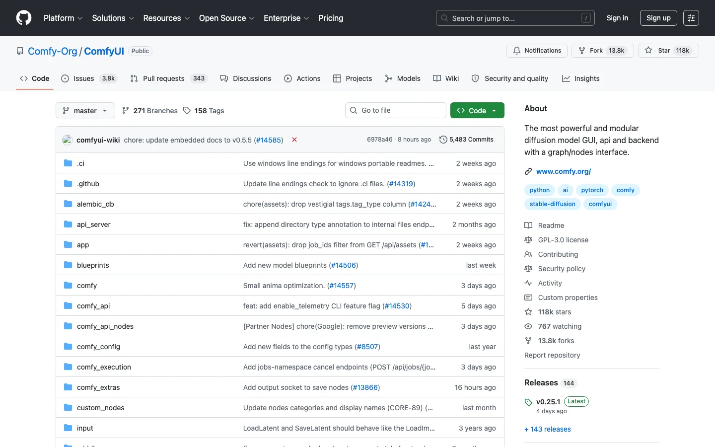Screen dimensions: 715x447
Task: Click the comfy_api_nodes folder icon
Action: coord(68,326)
